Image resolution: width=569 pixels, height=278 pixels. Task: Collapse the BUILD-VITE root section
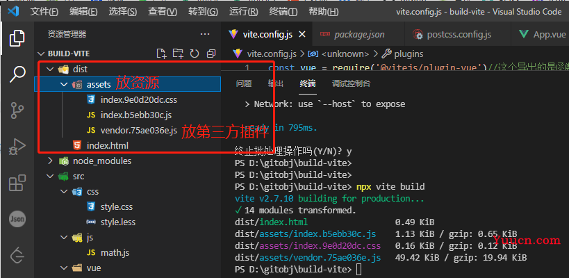coord(40,54)
